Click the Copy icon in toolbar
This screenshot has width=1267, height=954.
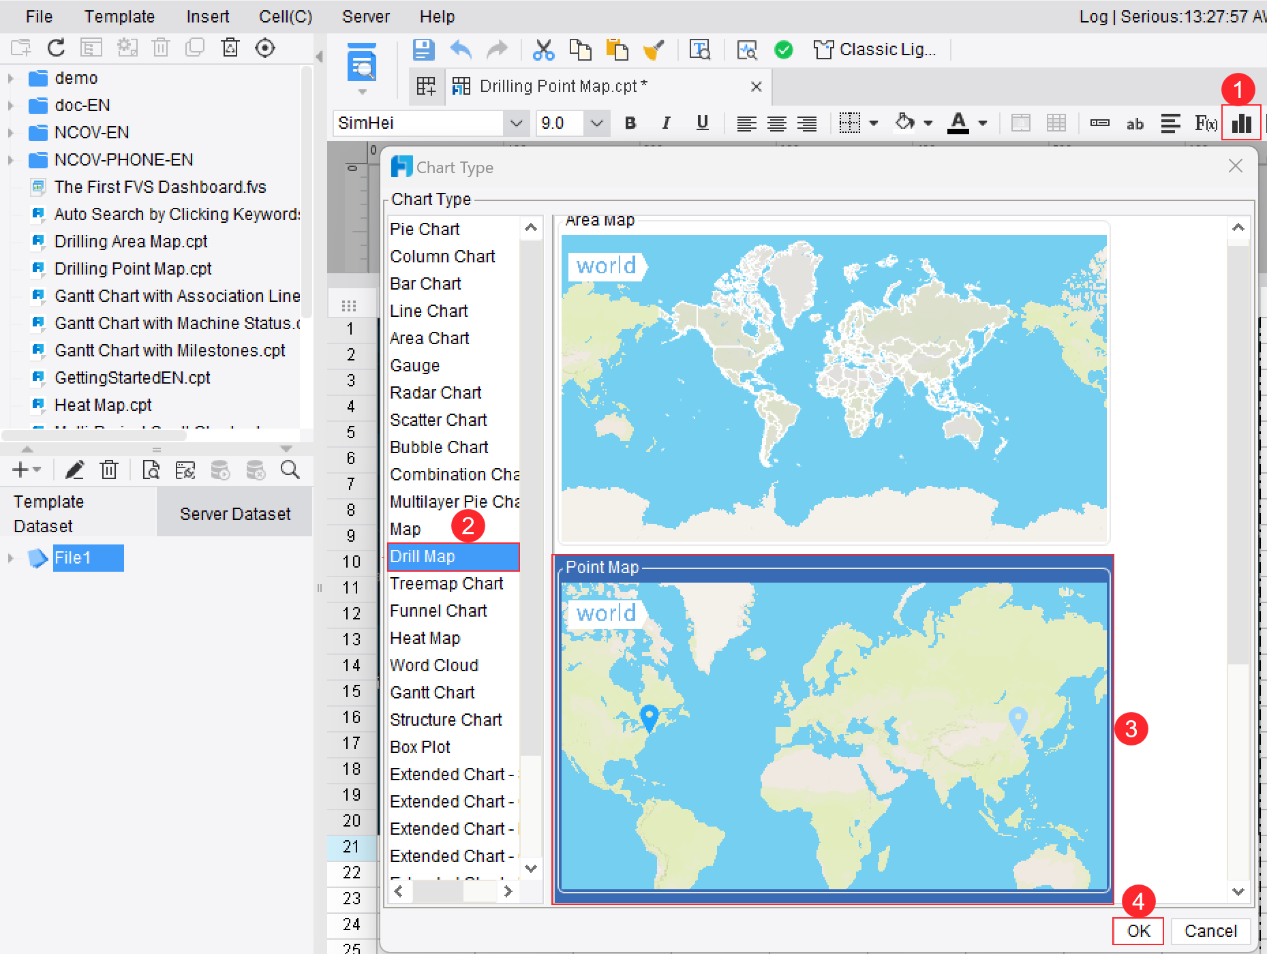pyautogui.click(x=580, y=50)
